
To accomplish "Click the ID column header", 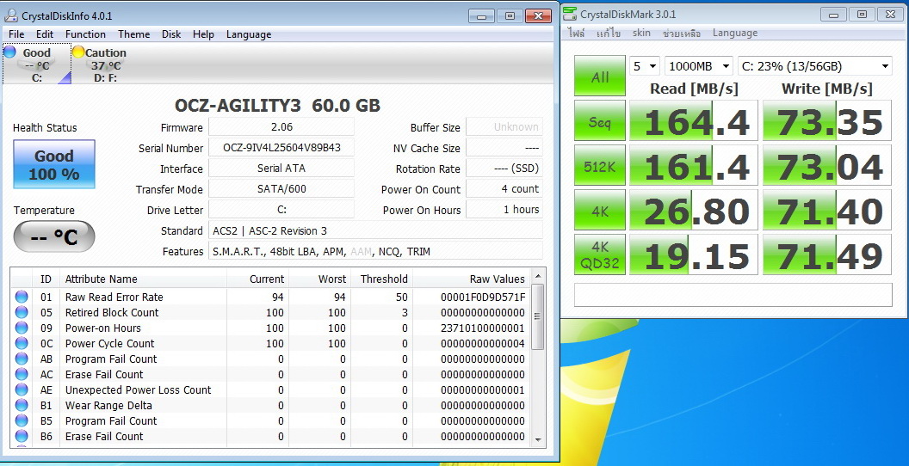I will tap(46, 279).
